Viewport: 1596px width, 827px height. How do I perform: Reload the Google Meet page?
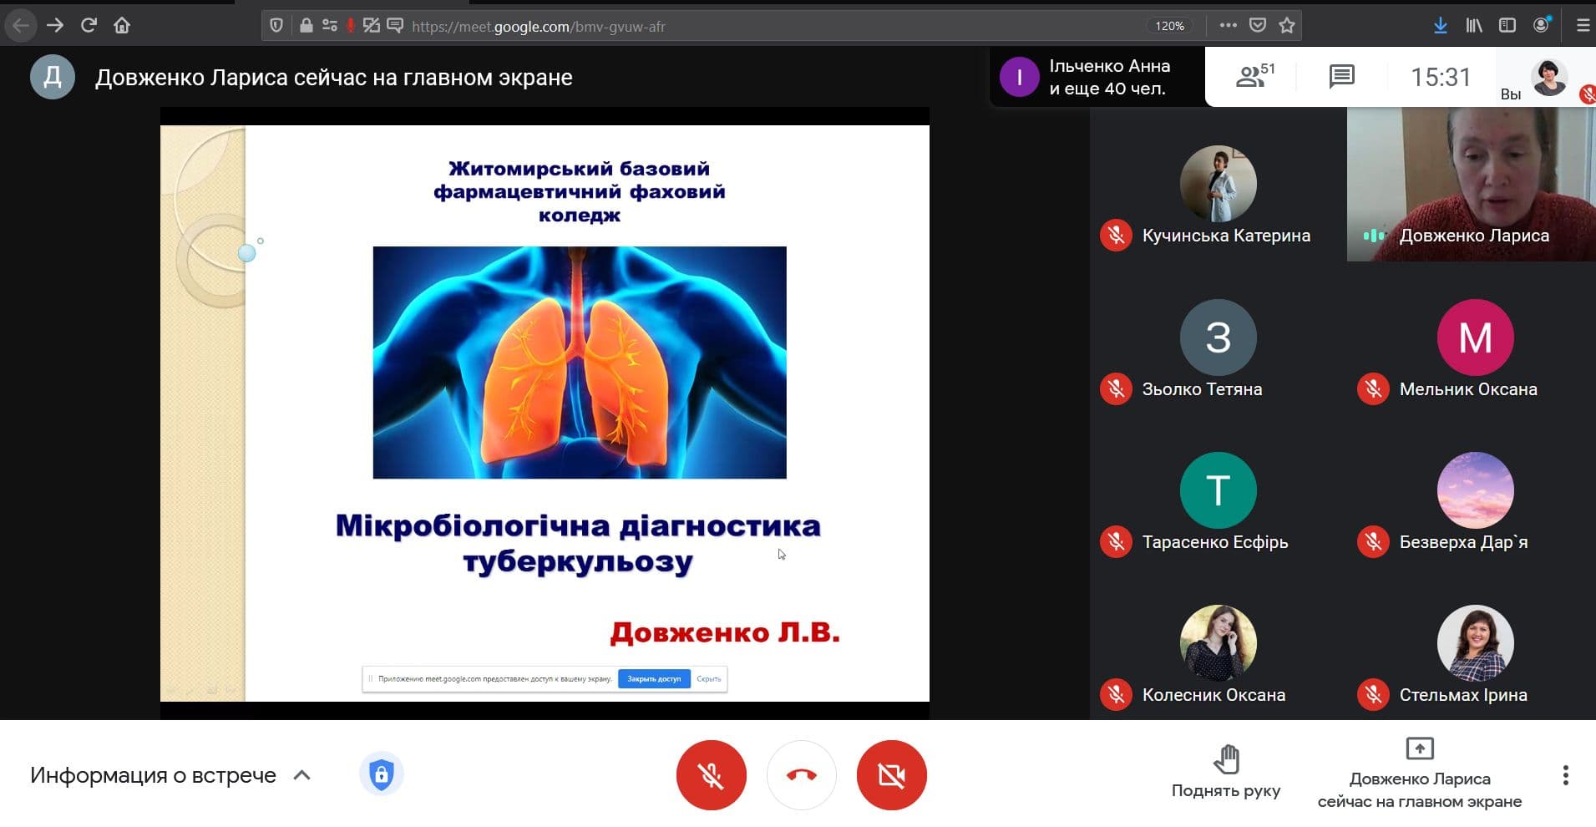click(x=89, y=25)
